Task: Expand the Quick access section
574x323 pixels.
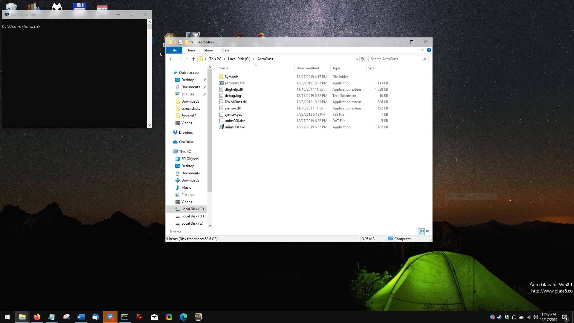Action: [170, 72]
